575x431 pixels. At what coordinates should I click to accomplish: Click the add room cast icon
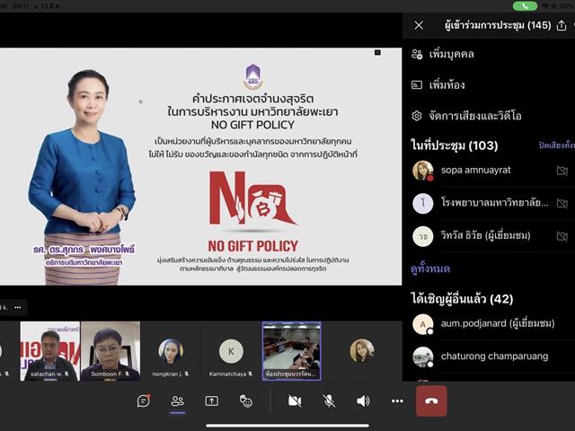417,85
